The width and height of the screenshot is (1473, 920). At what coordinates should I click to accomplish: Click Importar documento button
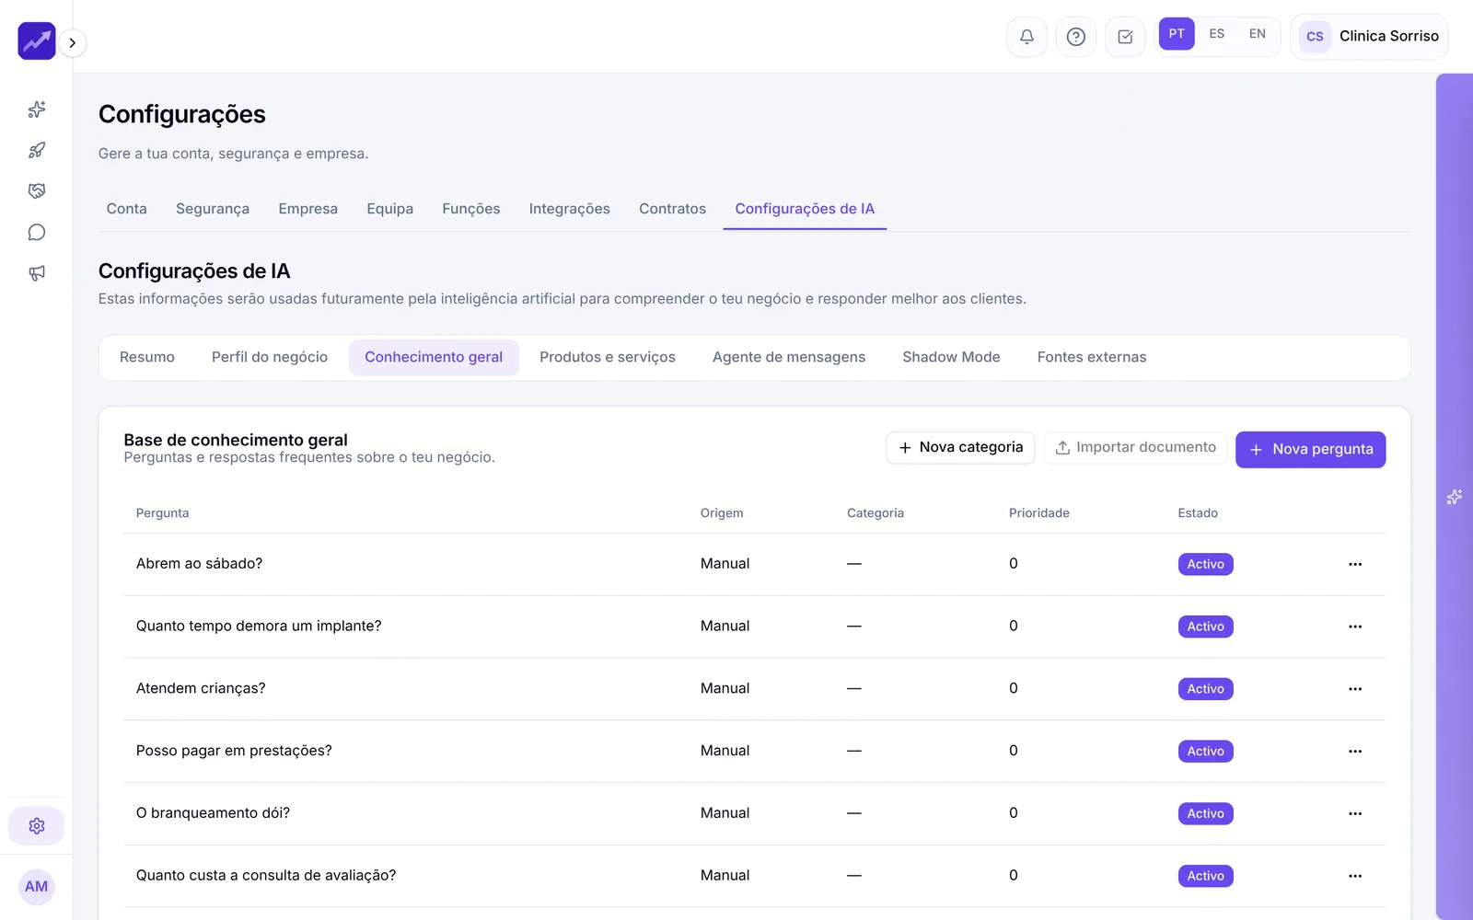1135,447
